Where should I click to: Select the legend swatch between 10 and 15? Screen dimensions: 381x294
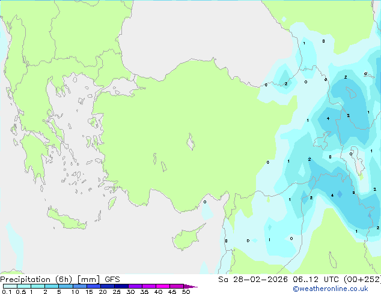(80, 286)
